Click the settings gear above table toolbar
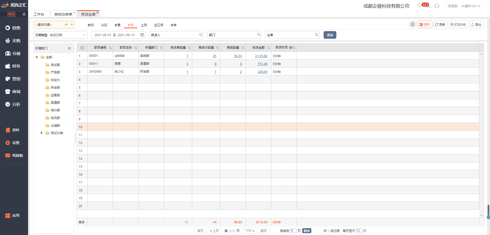 [x=413, y=24]
